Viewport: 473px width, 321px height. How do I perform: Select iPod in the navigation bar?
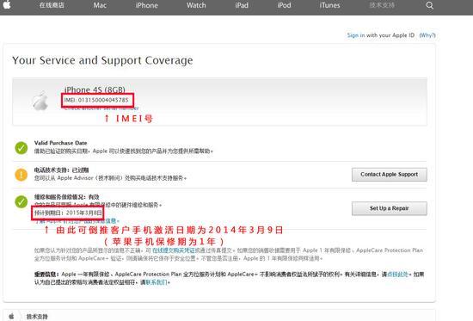[284, 5]
